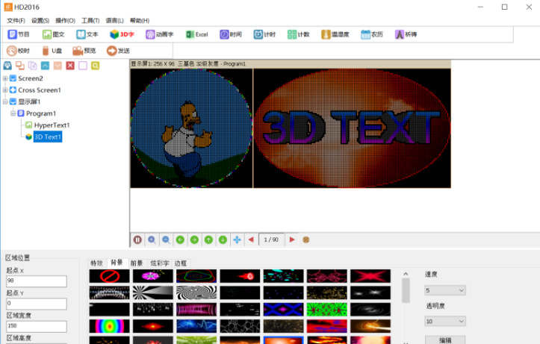Move area up with green up arrow

[208, 240]
